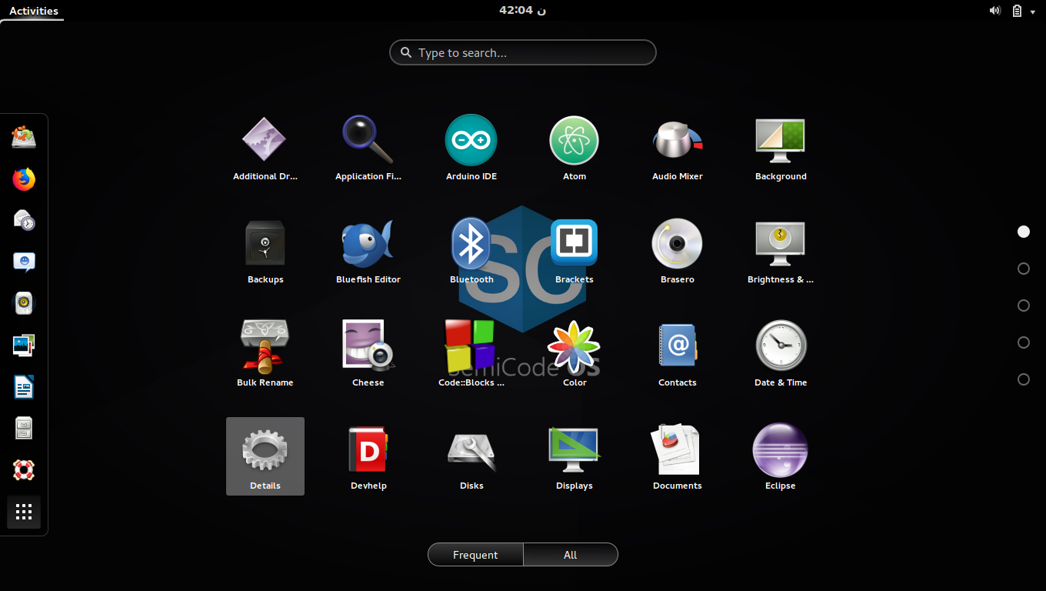The image size is (1046, 591).
Task: Open system menu via volume icon
Action: pyautogui.click(x=994, y=11)
